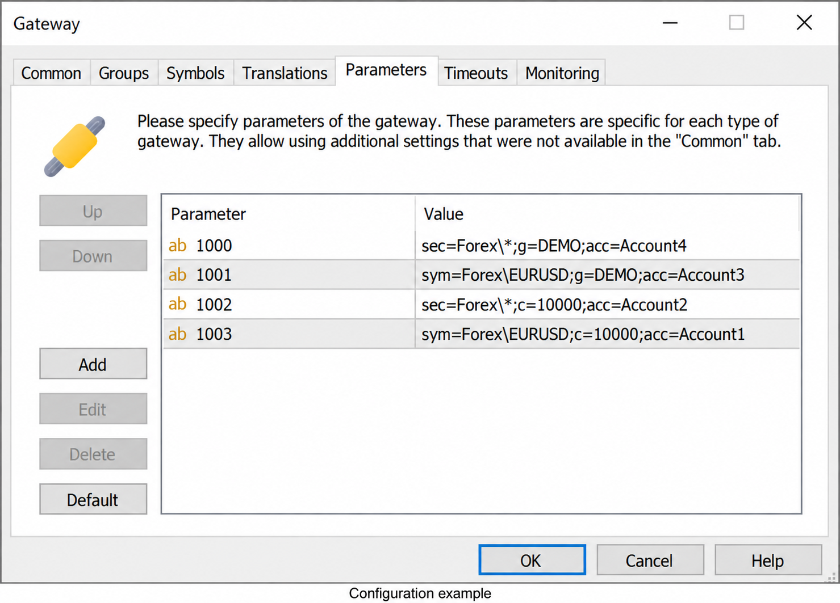Switch to the Common tab
This screenshot has height=603, width=840.
pyautogui.click(x=51, y=73)
